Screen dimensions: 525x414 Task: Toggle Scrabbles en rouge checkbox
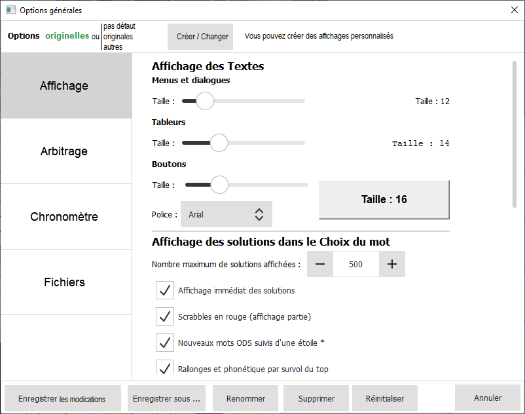point(165,316)
